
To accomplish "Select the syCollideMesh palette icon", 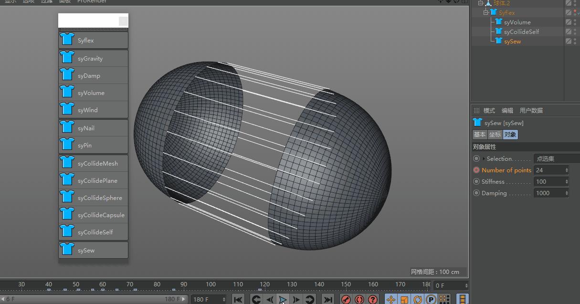I will 93,163.
